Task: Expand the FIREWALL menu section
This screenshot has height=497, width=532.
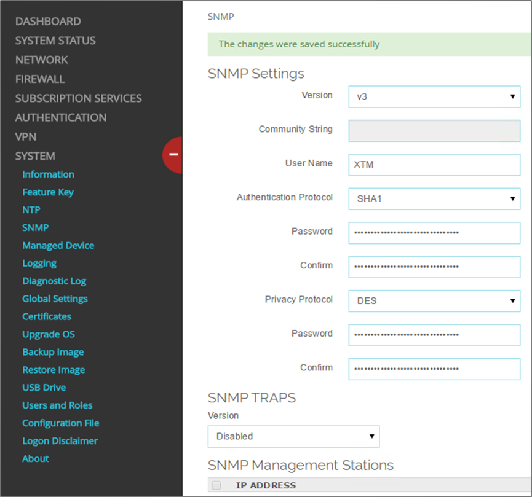Action: pos(40,79)
